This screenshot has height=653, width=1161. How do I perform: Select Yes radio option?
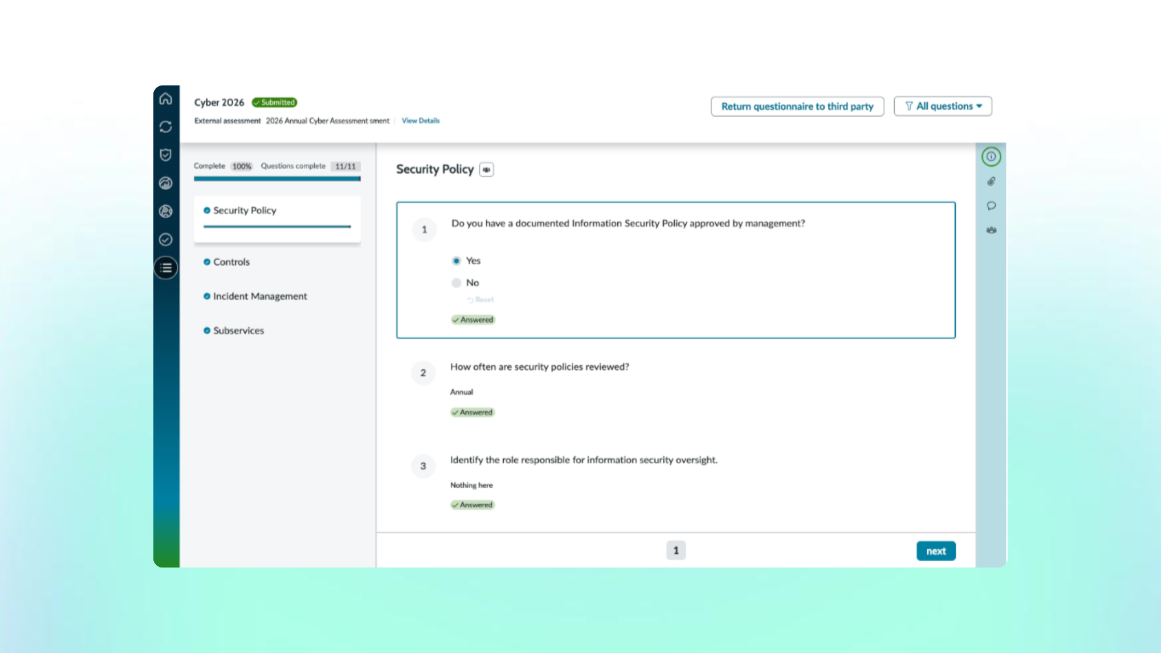coord(456,261)
